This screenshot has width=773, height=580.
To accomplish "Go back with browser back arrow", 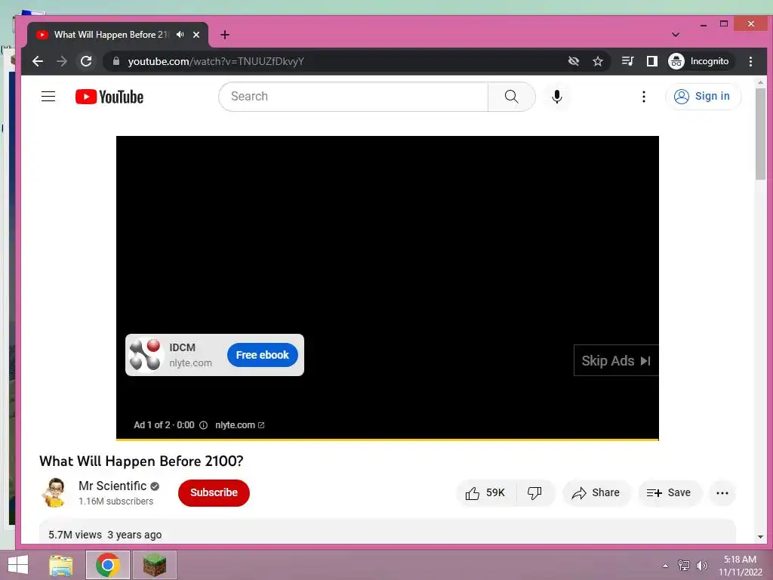I will click(x=38, y=61).
